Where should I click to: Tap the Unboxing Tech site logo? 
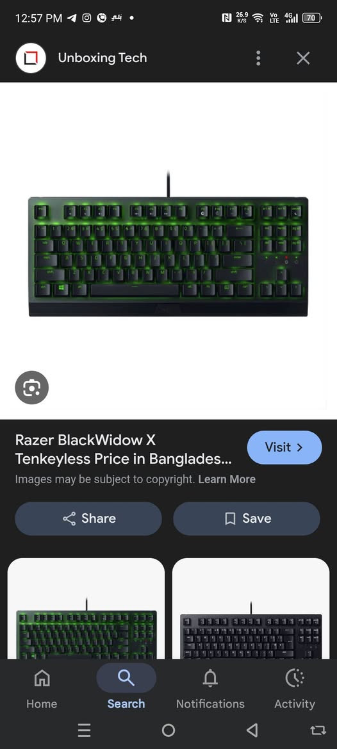pos(31,58)
